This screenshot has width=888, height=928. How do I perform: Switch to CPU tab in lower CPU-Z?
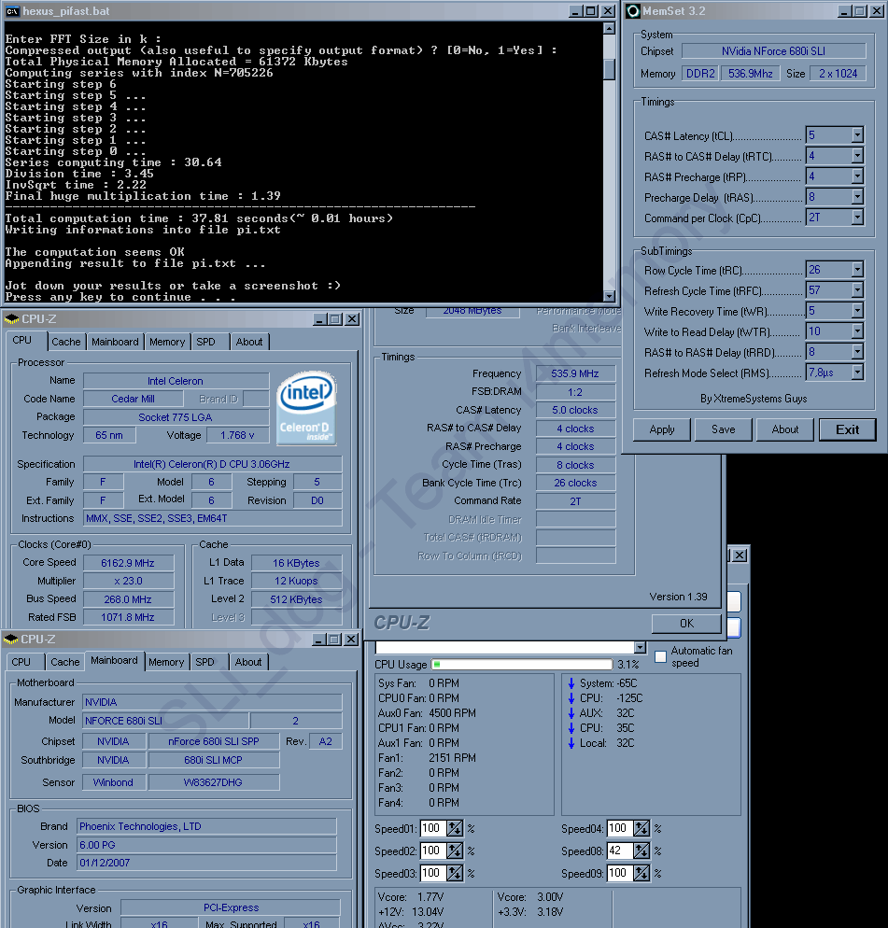click(x=21, y=662)
